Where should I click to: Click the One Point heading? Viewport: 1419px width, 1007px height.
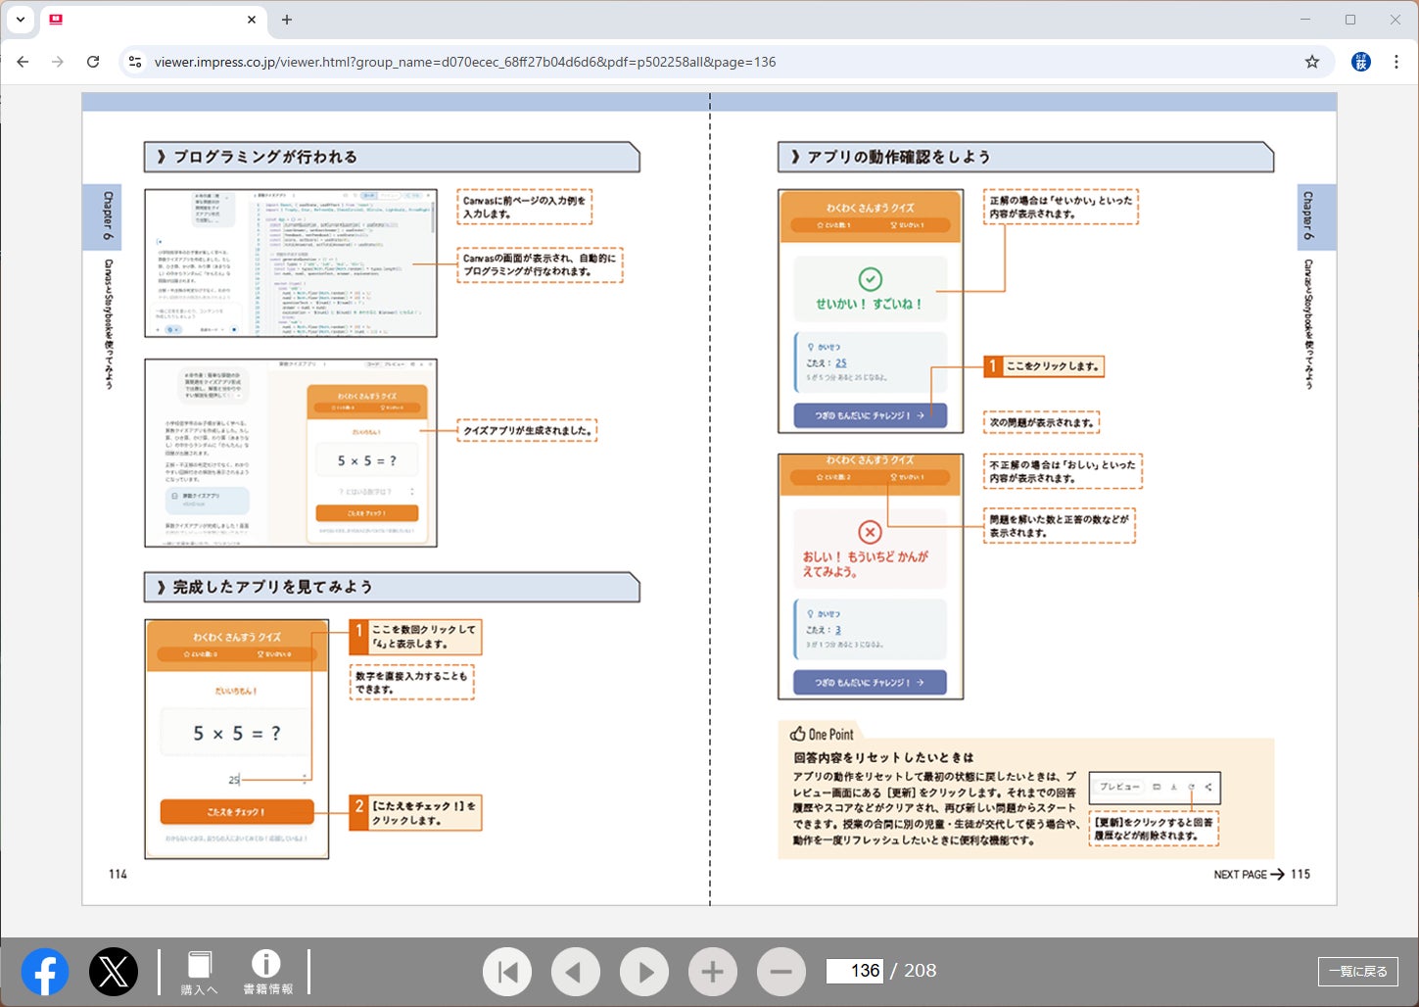pos(822,734)
